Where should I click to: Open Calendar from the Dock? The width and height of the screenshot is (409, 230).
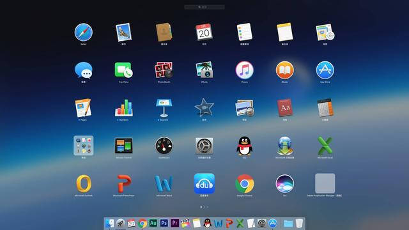131,224
